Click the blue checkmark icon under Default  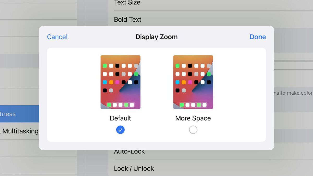pos(120,130)
